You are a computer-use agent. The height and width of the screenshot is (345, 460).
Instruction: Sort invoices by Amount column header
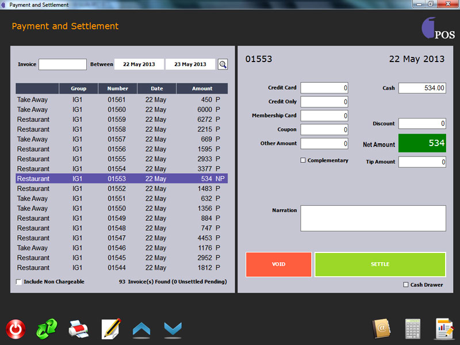pos(202,89)
